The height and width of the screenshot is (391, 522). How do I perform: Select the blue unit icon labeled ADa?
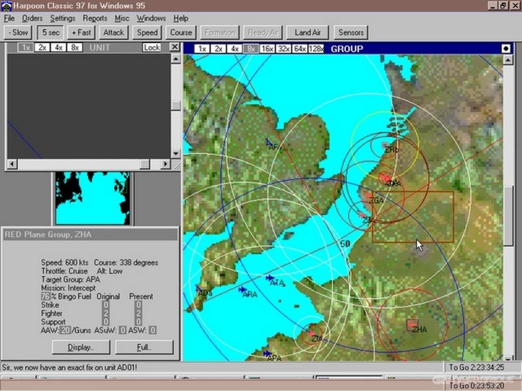point(199,288)
